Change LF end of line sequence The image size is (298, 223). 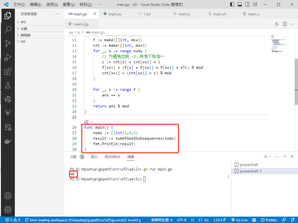[x=193, y=220]
